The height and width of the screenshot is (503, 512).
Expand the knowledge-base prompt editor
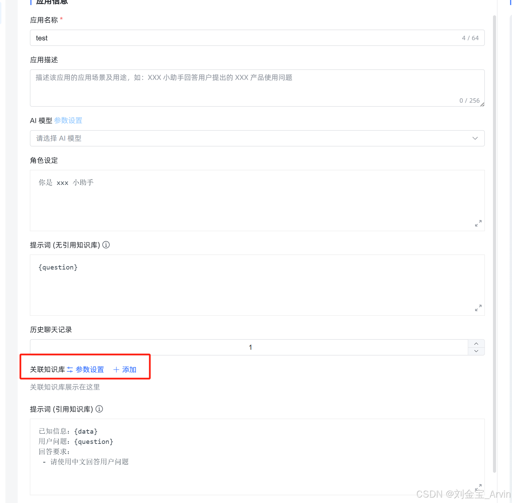pos(478,487)
